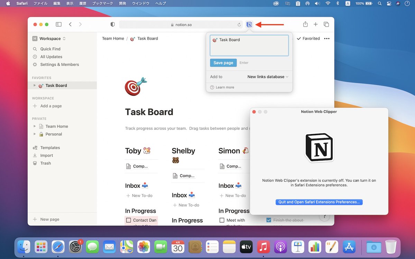Expand Task Board in favorites

[x=35, y=85]
